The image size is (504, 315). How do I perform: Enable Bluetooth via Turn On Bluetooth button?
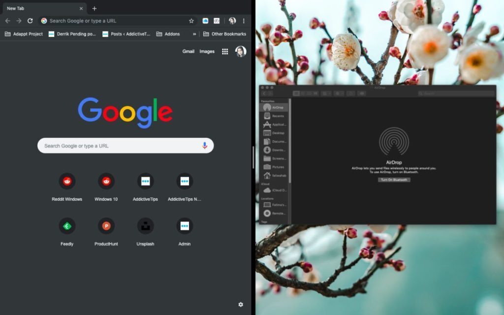[x=394, y=180]
